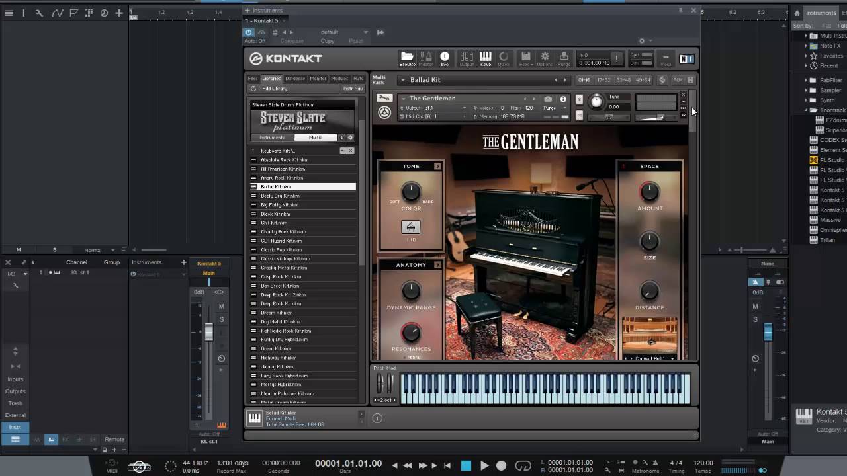This screenshot has width=847, height=476.
Task: Switch to the Modules tab
Action: (339, 79)
